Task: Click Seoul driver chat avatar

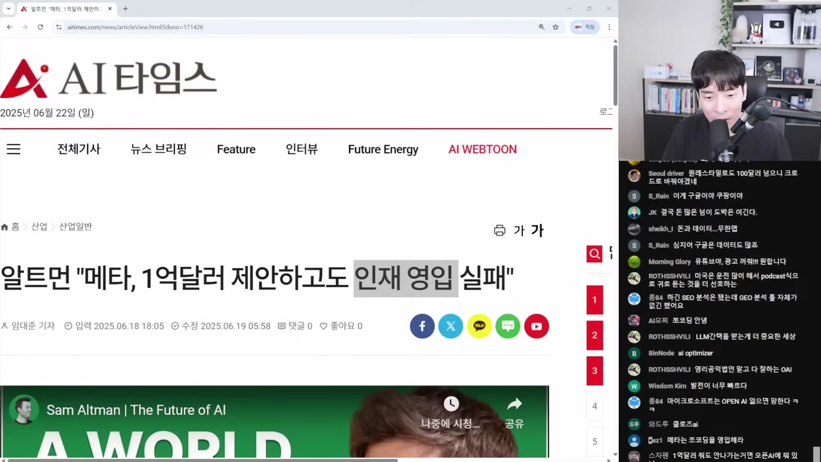Action: [x=634, y=176]
